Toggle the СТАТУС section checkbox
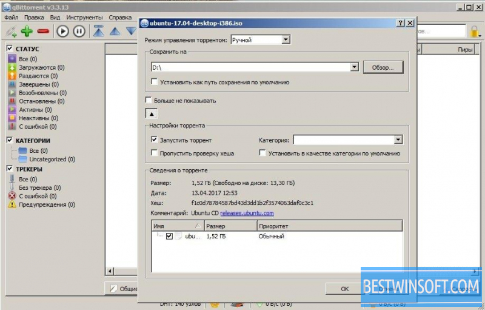This screenshot has width=485, height=310. point(10,49)
